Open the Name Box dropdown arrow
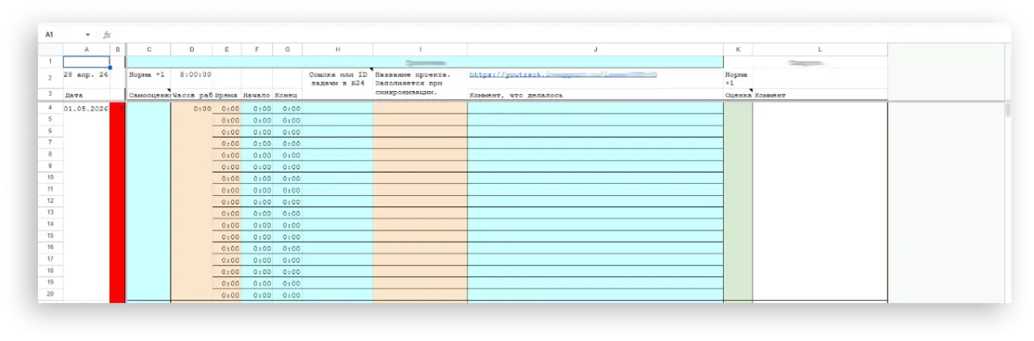 point(87,35)
